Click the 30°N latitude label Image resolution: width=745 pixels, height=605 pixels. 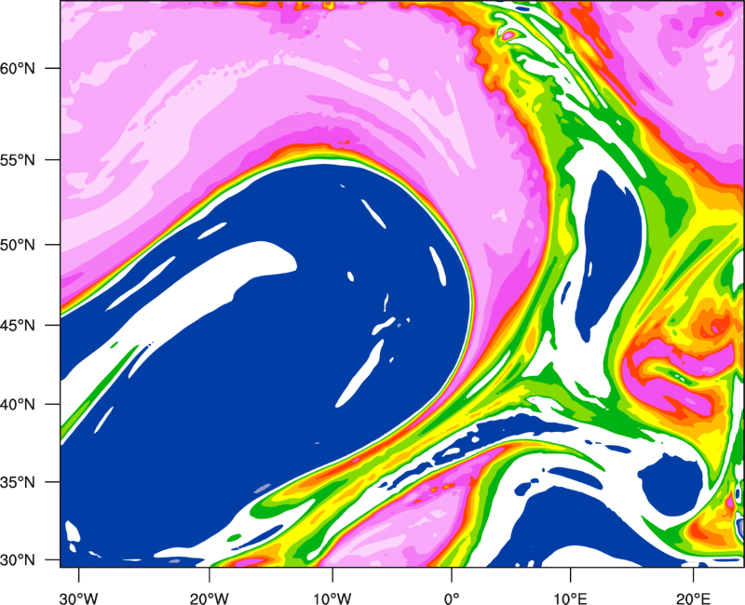[18, 560]
